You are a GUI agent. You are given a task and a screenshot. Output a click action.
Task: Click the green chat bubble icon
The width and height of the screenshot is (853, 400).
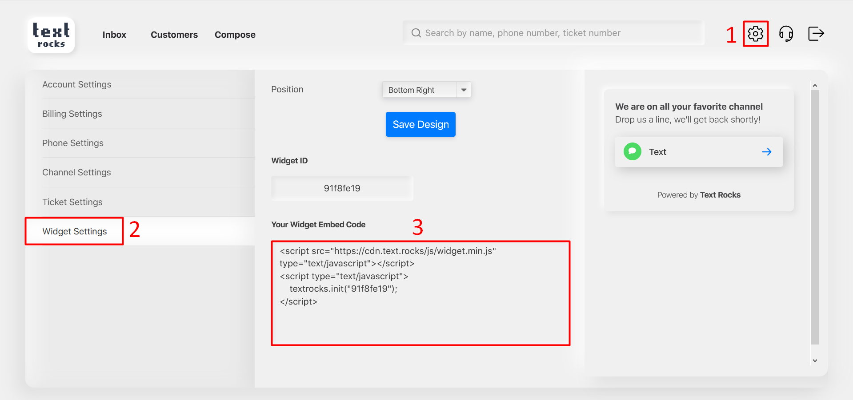(632, 152)
